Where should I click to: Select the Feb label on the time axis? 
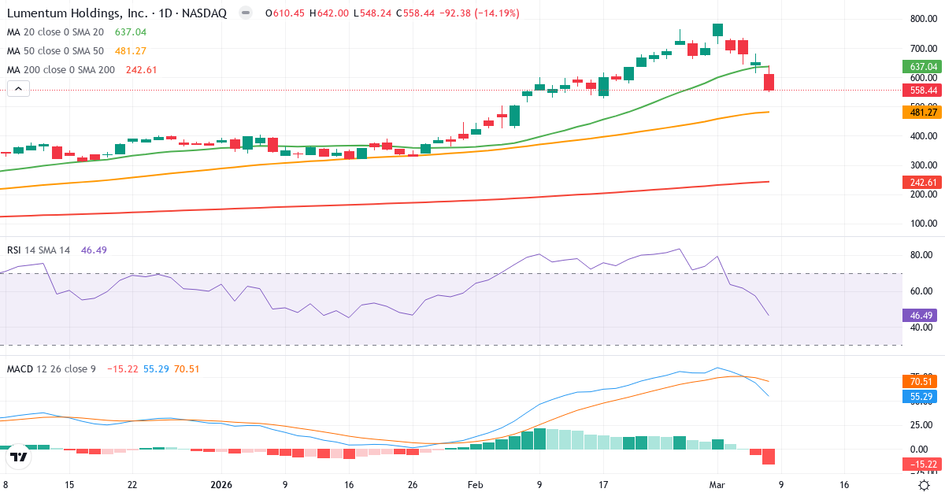pyautogui.click(x=475, y=485)
